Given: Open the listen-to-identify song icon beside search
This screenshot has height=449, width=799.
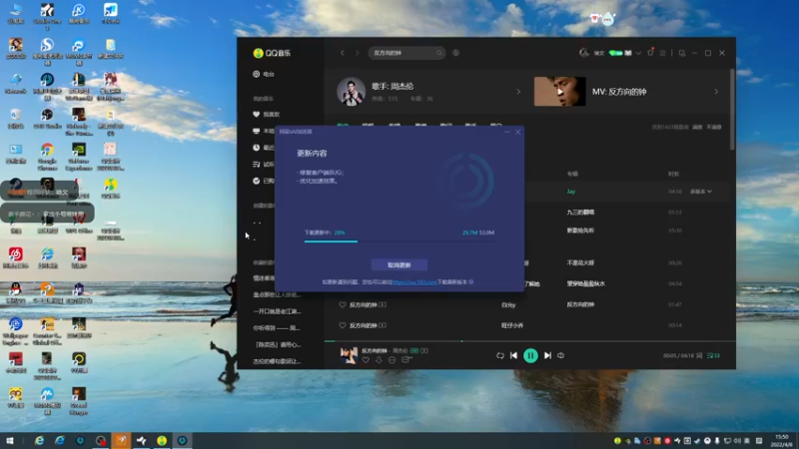Looking at the screenshot, I should pos(455,53).
